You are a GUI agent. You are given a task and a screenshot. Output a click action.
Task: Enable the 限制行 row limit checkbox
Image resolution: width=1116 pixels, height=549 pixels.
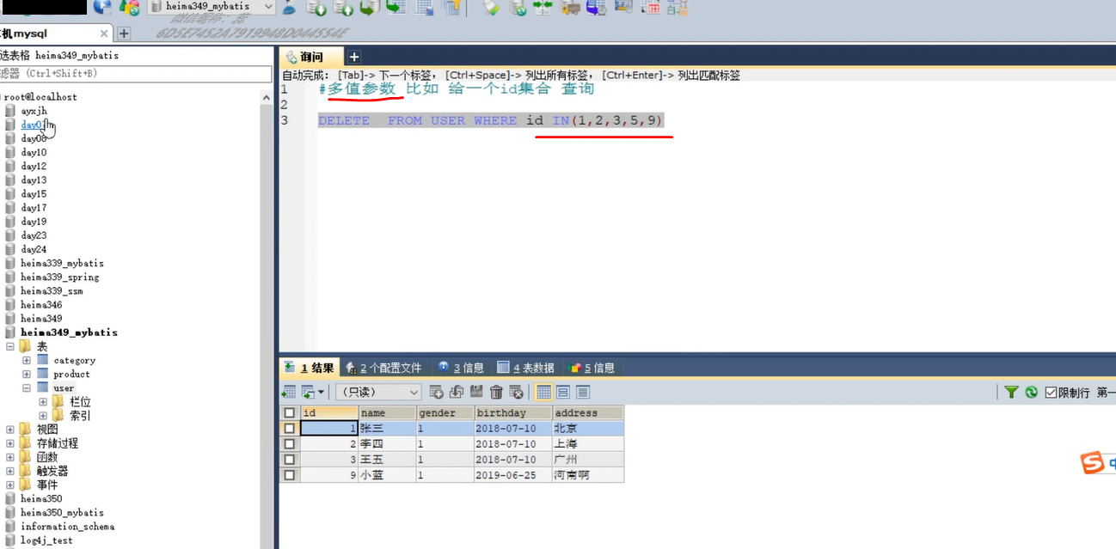pyautogui.click(x=1052, y=392)
